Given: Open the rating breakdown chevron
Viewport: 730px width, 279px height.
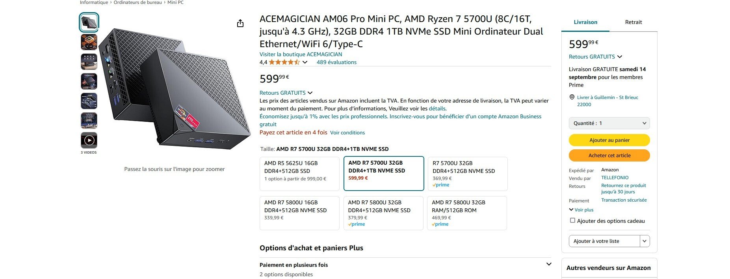Looking at the screenshot, I should (x=305, y=62).
